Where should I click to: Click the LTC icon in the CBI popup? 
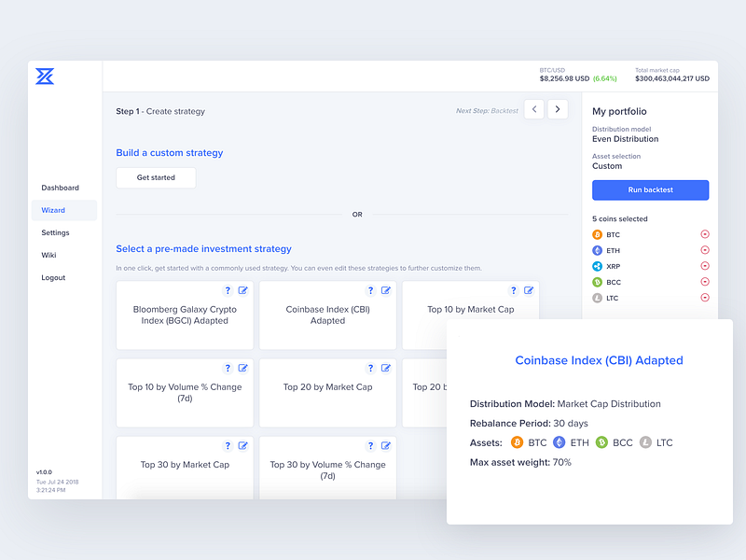[x=645, y=442]
